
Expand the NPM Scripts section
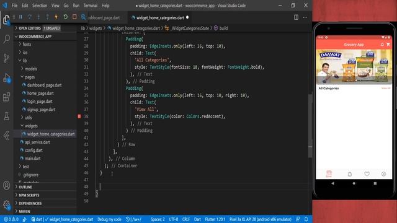pyautogui.click(x=45, y=195)
